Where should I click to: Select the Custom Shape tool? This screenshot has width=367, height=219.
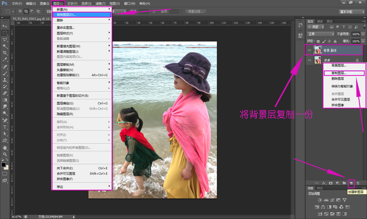[x=5, y=140]
